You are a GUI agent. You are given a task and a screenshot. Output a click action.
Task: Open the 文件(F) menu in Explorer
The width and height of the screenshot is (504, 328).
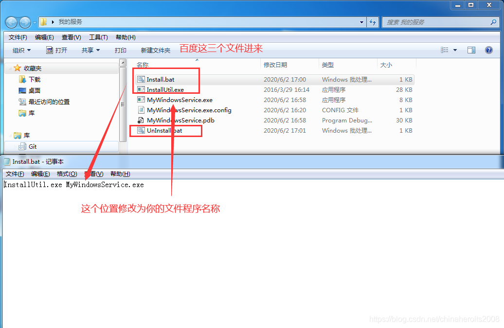(x=18, y=37)
